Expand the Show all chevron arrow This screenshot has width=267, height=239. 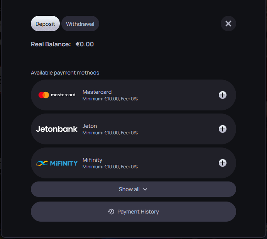[145, 190]
